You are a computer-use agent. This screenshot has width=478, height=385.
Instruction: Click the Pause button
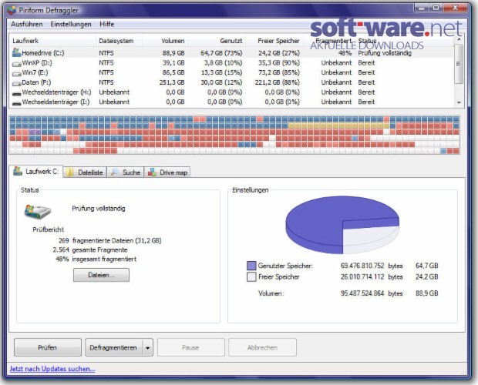191,347
